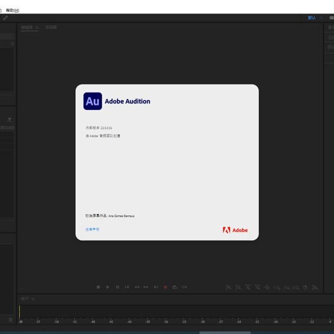
Task: Open the 法律声明 link in About dialog
Action: (x=92, y=229)
